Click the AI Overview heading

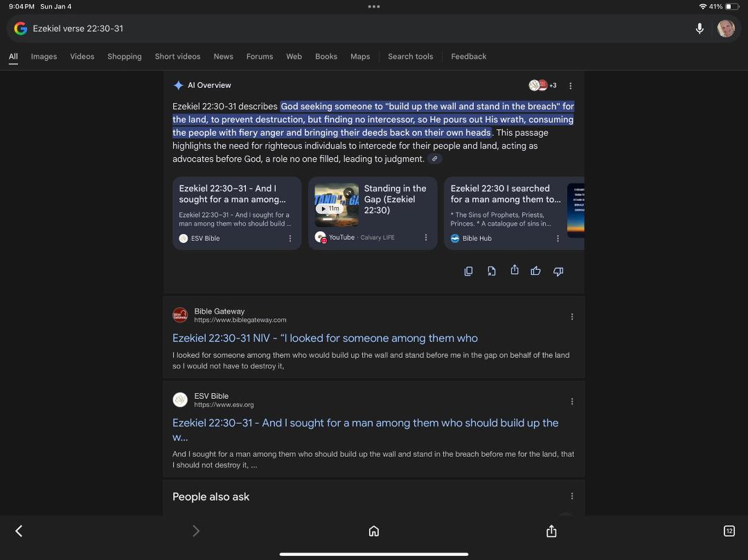tap(209, 85)
